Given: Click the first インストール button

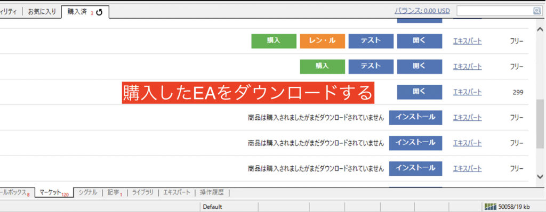Looking at the screenshot, I should (x=415, y=117).
